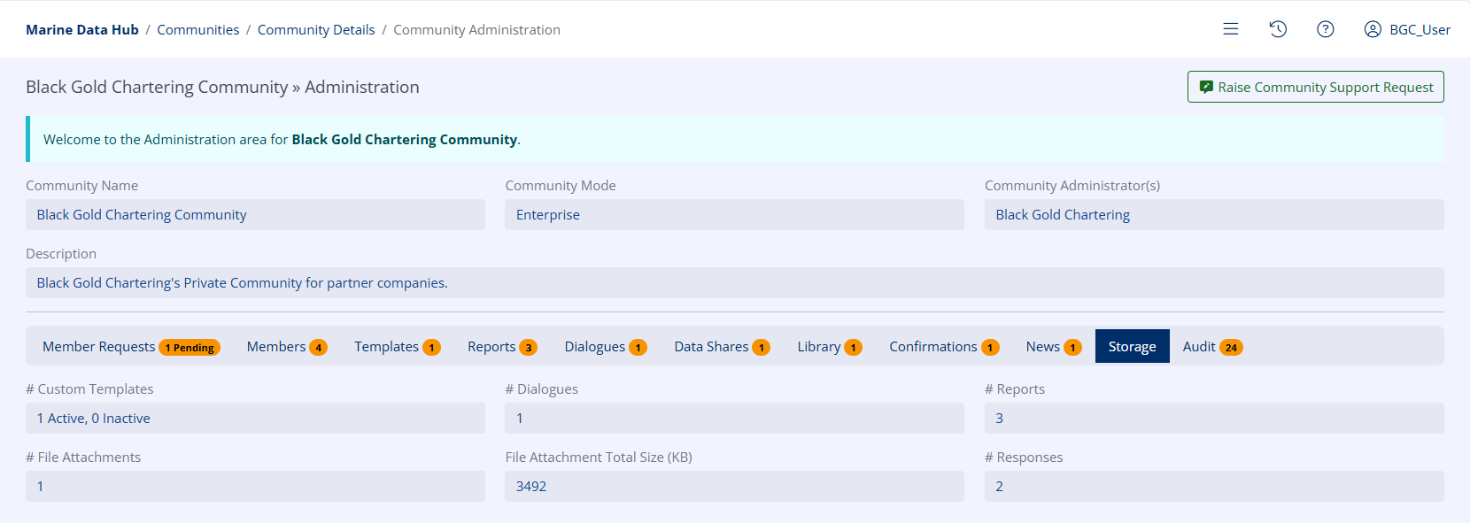Select the News tab

tap(1053, 347)
